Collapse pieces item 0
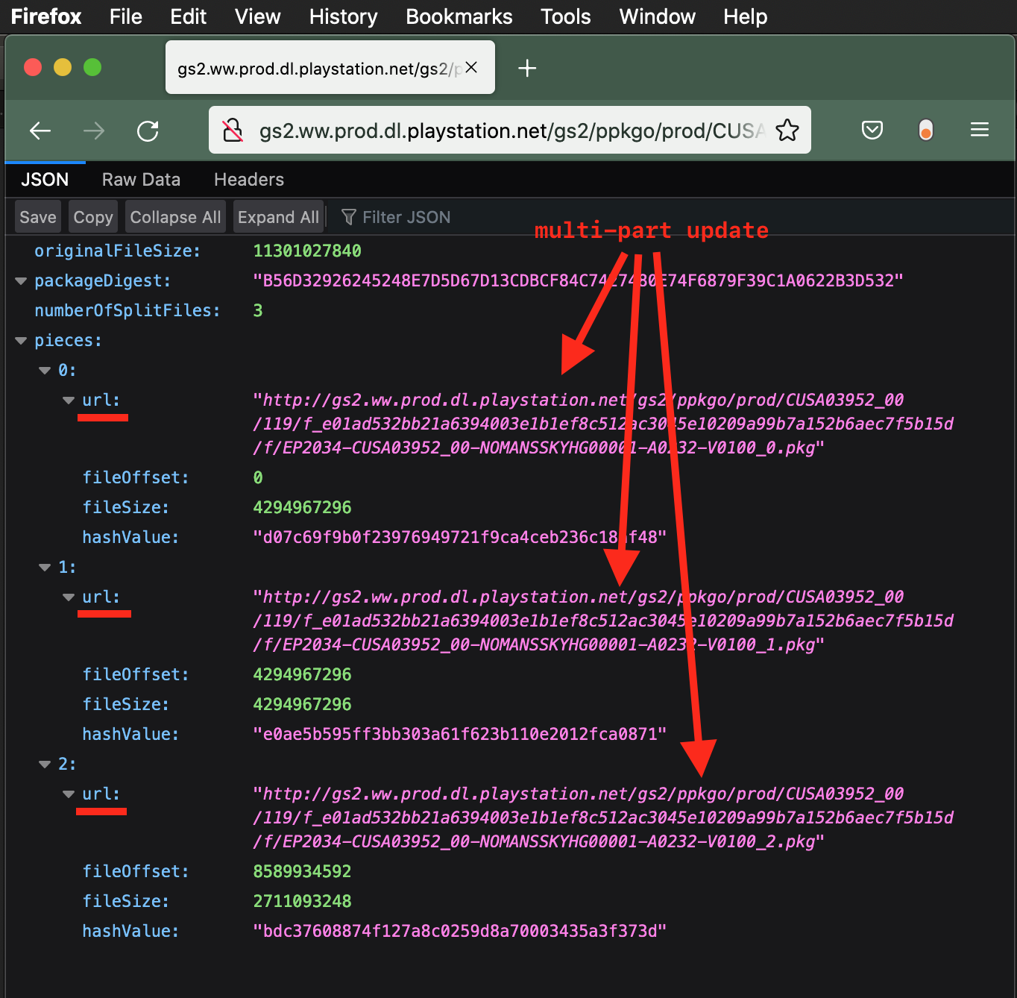 45,371
